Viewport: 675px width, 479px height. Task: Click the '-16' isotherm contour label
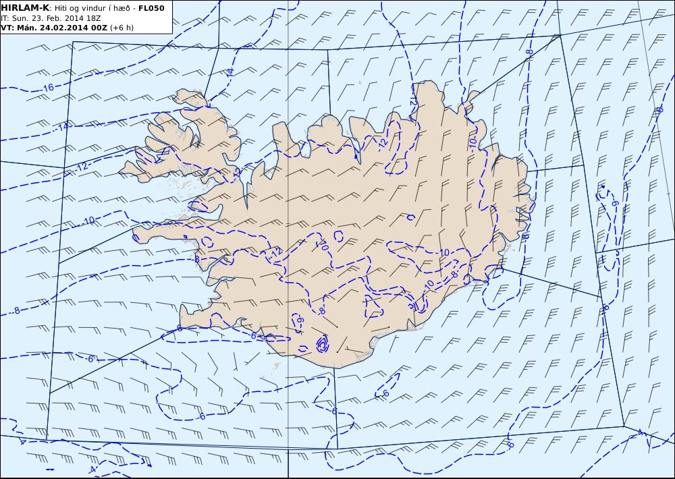(x=48, y=88)
